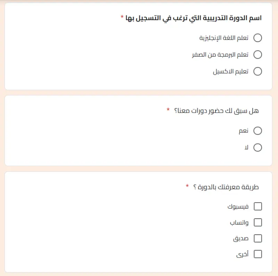
Task: Enable the 'صديق' checkbox option
Action: tap(258, 238)
